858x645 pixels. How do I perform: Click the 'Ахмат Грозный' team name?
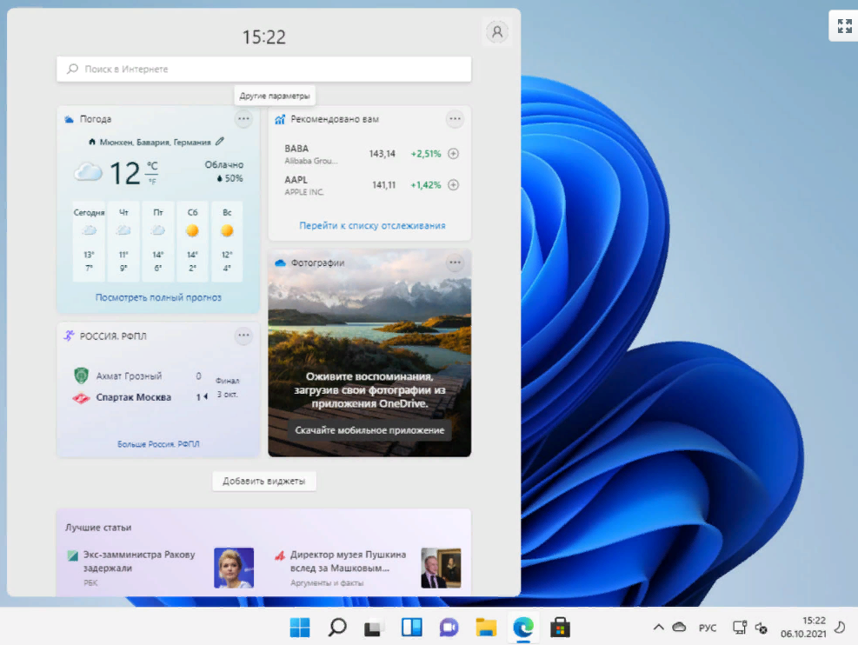(130, 376)
